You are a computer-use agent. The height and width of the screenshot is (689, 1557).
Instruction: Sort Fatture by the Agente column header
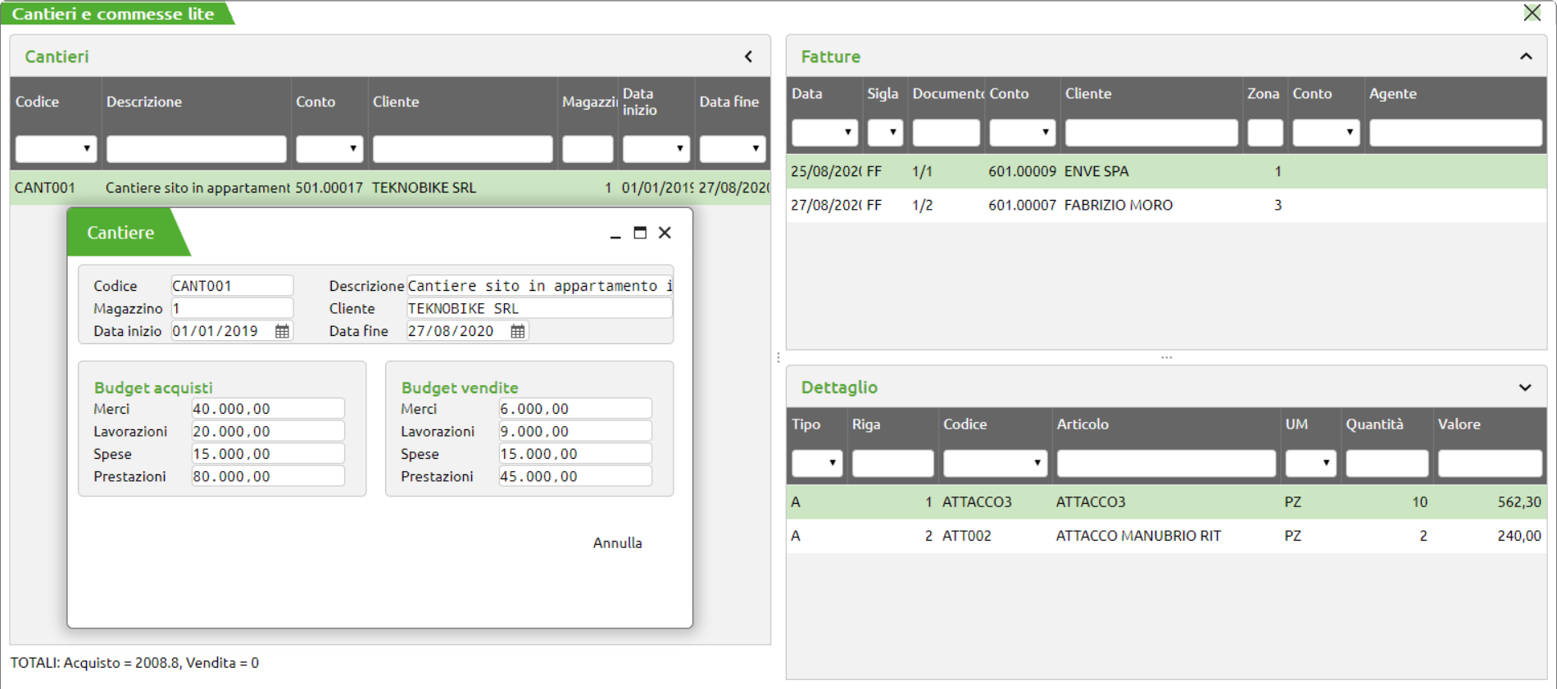[1392, 94]
